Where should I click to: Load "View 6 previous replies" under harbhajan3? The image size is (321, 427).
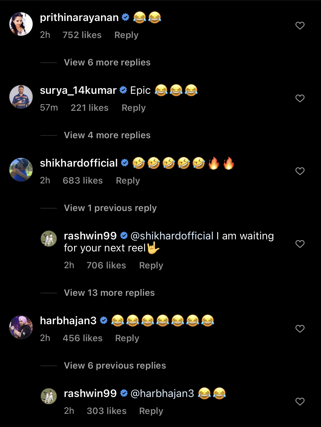(x=115, y=365)
